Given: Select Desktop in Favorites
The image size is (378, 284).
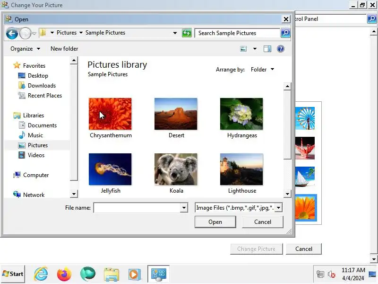Looking at the screenshot, I should [38, 76].
